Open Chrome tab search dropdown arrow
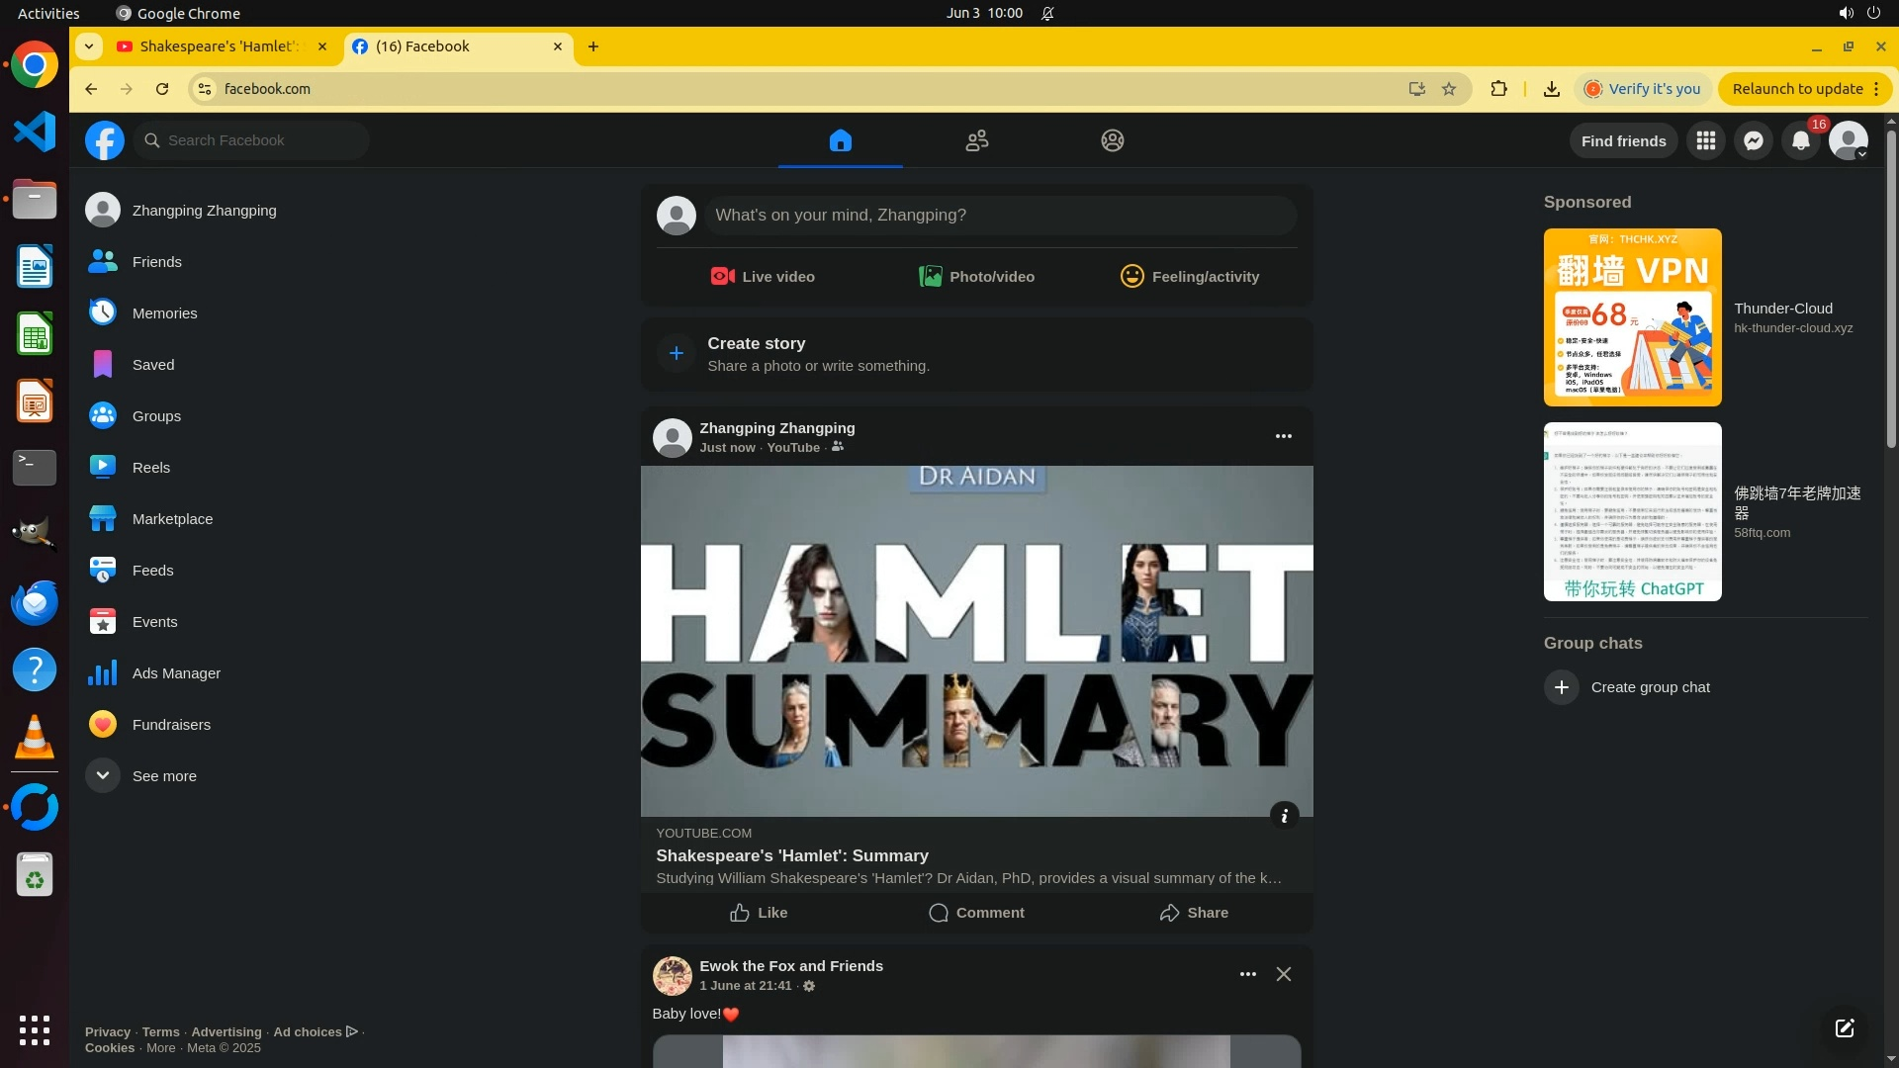The width and height of the screenshot is (1899, 1068). tap(89, 46)
